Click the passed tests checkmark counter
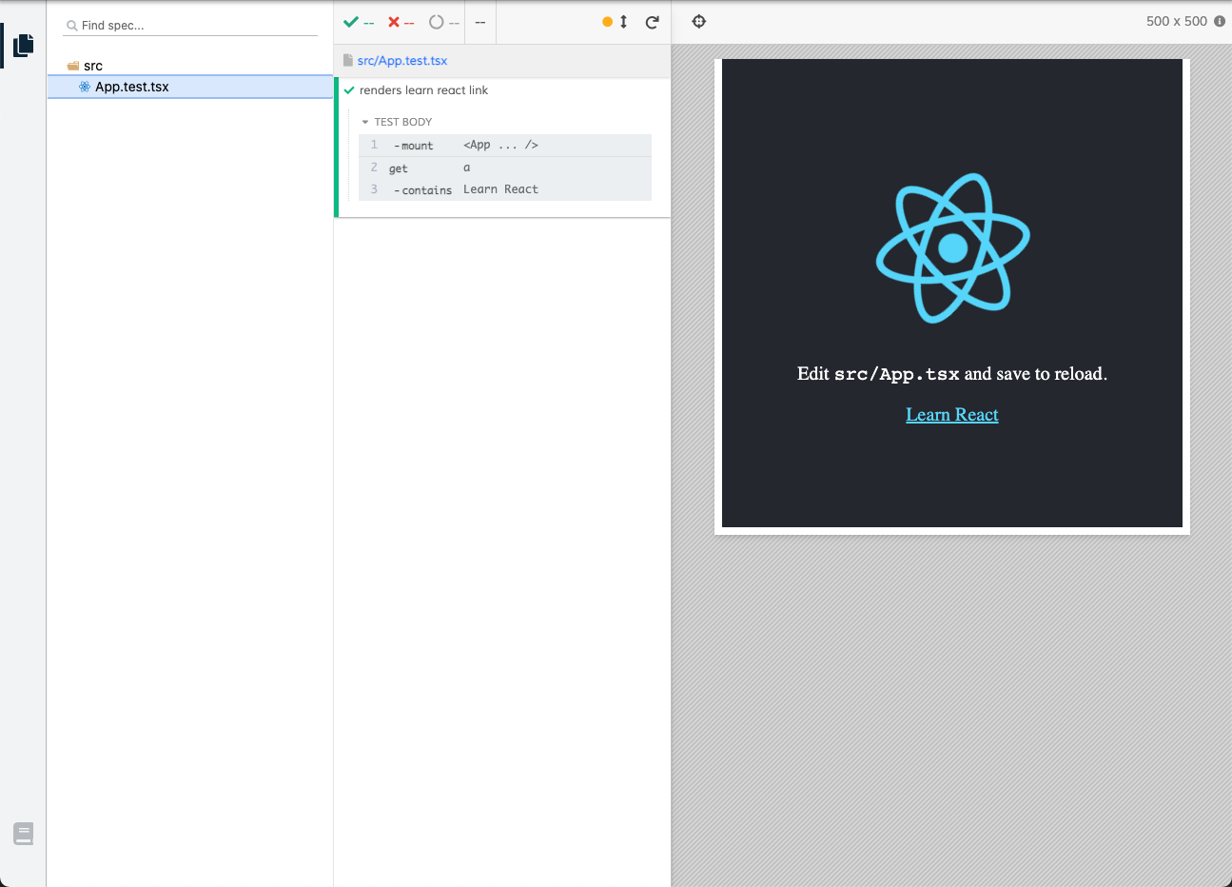Viewport: 1232px width, 887px height. tap(359, 22)
